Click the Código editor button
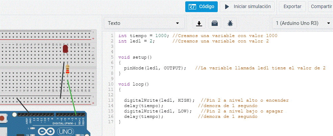 [x=201, y=6]
